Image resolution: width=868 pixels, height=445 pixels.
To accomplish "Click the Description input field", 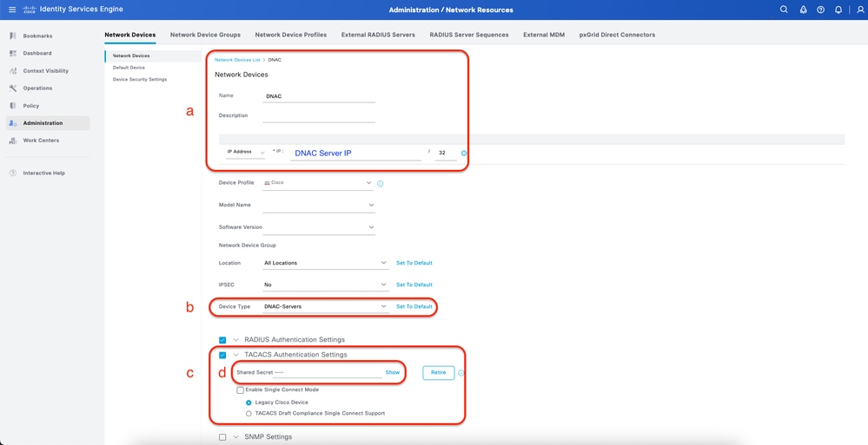I will [319, 116].
